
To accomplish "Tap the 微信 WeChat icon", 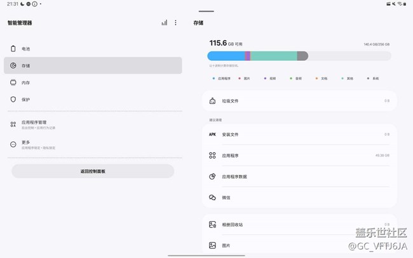I will tap(212, 198).
